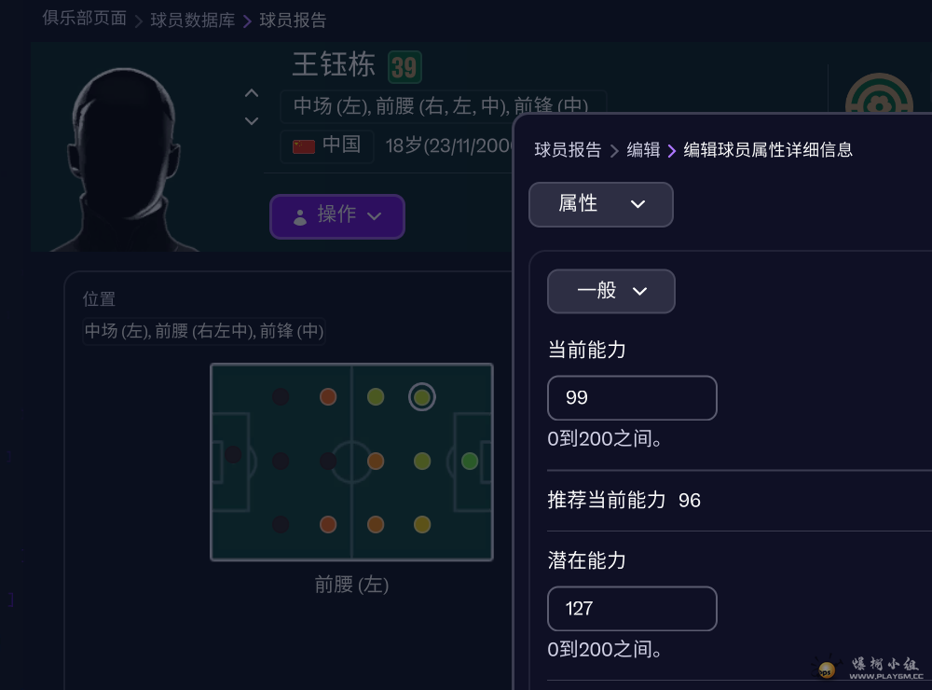Screen dimensions: 932x690
Task: Go to 球员数据库 in breadcrumb
Action: (x=193, y=20)
